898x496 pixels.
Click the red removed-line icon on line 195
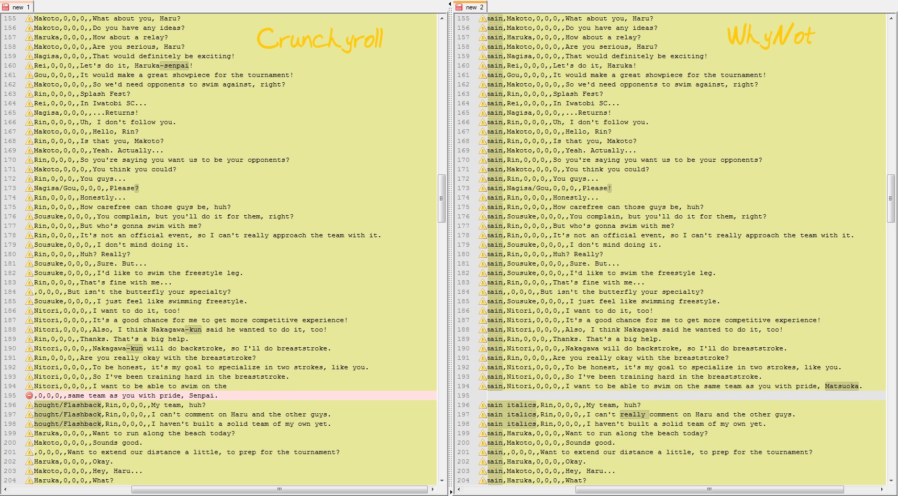tap(29, 395)
